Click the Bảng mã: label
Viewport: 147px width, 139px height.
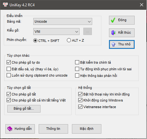coord(14,21)
